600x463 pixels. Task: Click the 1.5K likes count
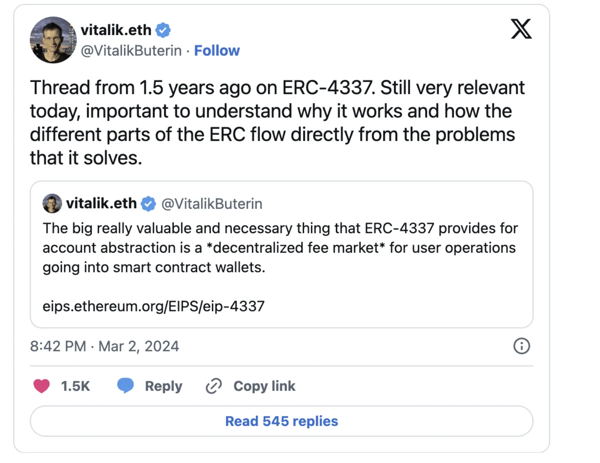tap(75, 386)
